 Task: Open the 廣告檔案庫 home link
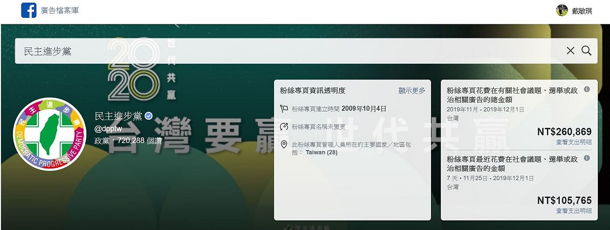point(59,10)
